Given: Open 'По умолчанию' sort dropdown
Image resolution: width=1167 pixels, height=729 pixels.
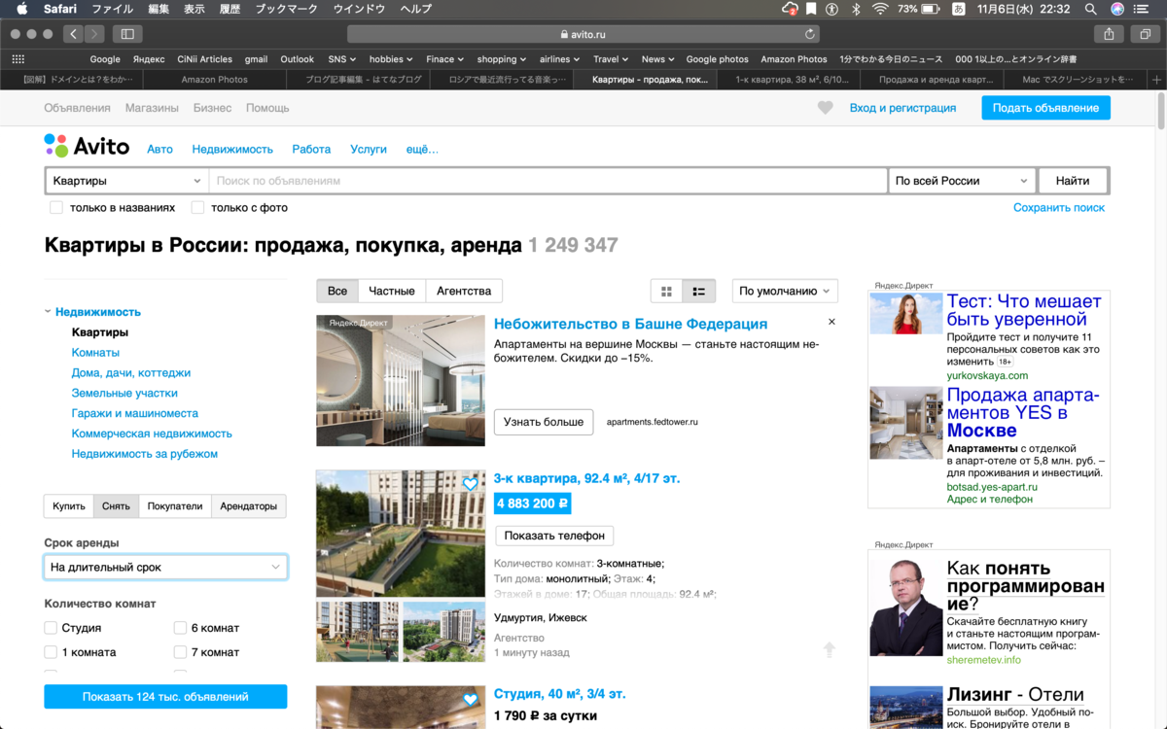Looking at the screenshot, I should 785,291.
